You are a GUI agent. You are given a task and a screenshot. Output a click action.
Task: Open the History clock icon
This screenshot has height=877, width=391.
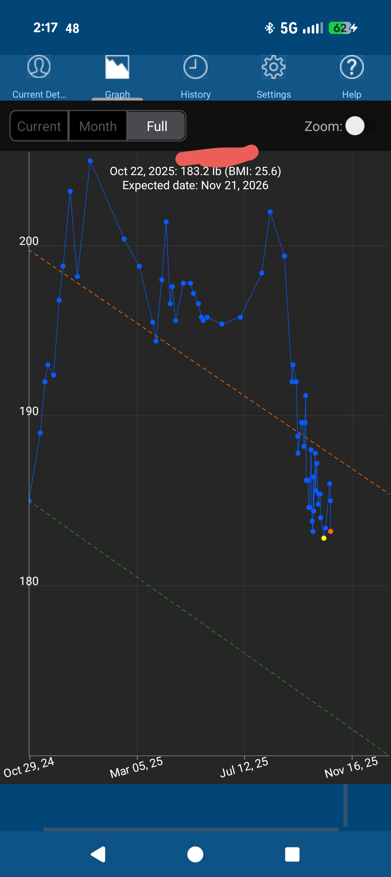click(x=195, y=67)
